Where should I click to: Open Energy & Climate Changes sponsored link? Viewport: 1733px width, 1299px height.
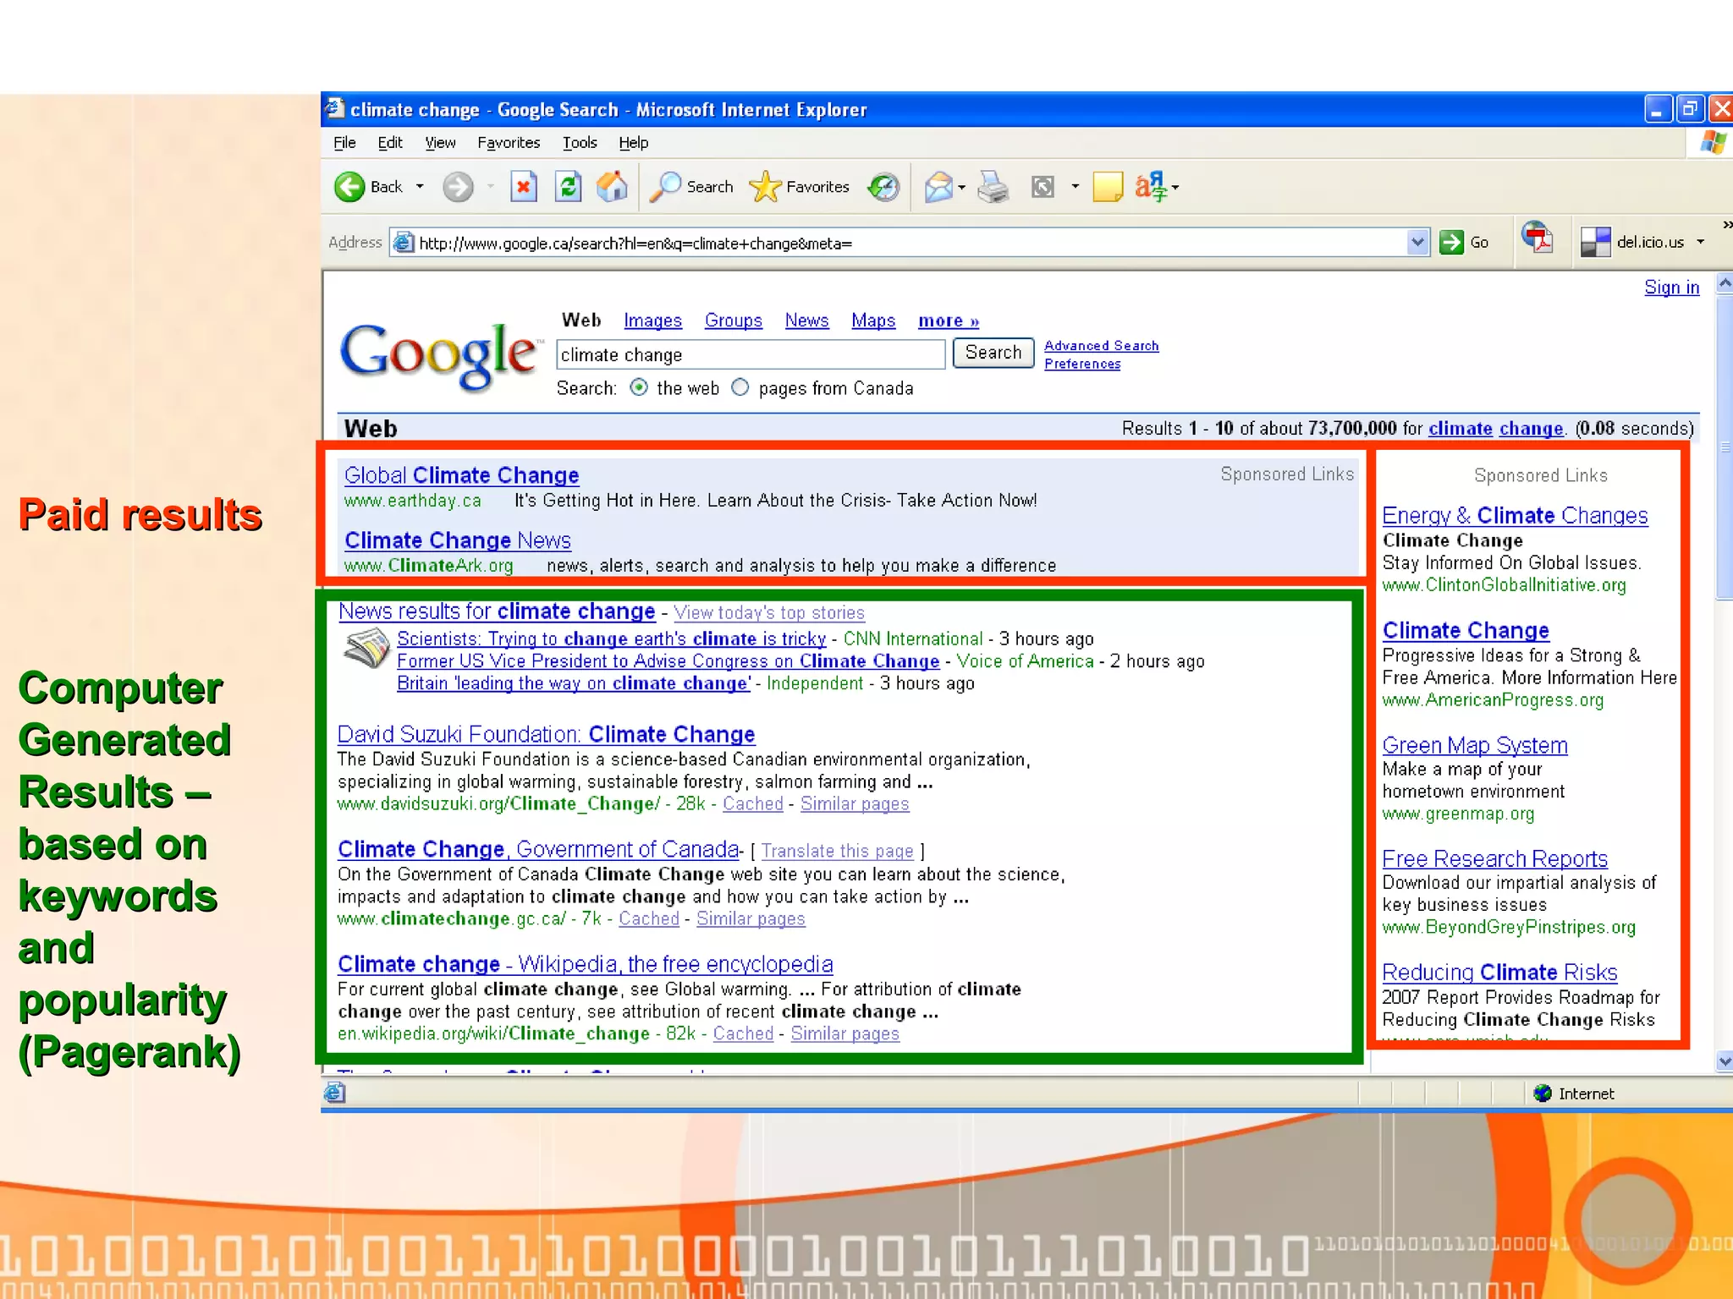point(1515,515)
